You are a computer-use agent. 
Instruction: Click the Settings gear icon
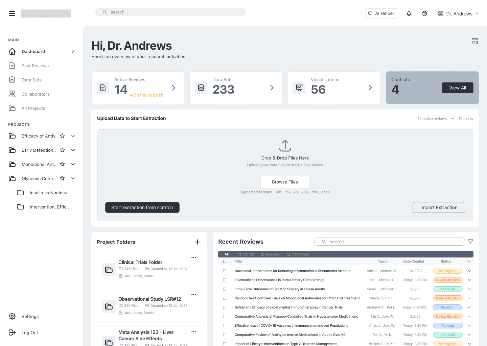[12, 316]
